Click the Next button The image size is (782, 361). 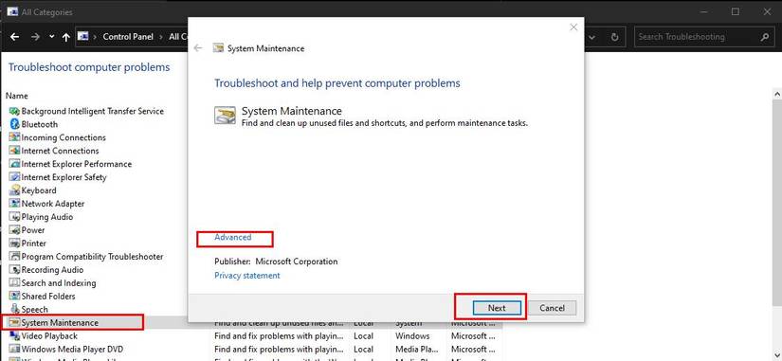tap(497, 308)
